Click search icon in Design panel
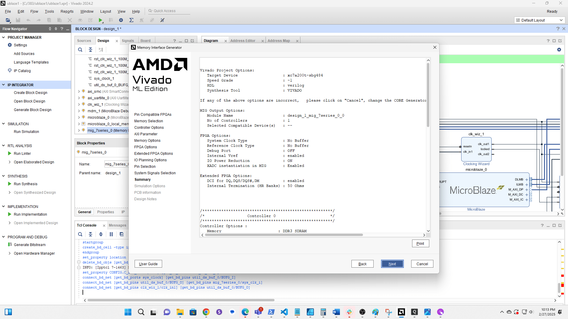Image resolution: width=568 pixels, height=319 pixels. pos(80,50)
